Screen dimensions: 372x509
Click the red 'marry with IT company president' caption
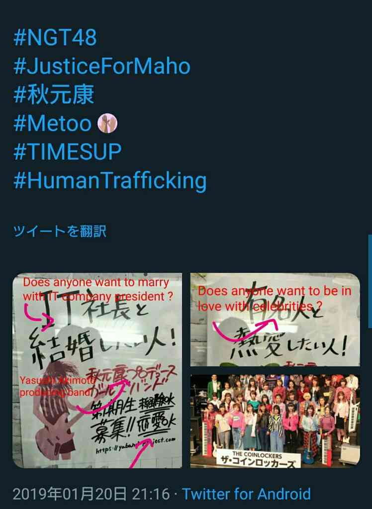(98, 289)
